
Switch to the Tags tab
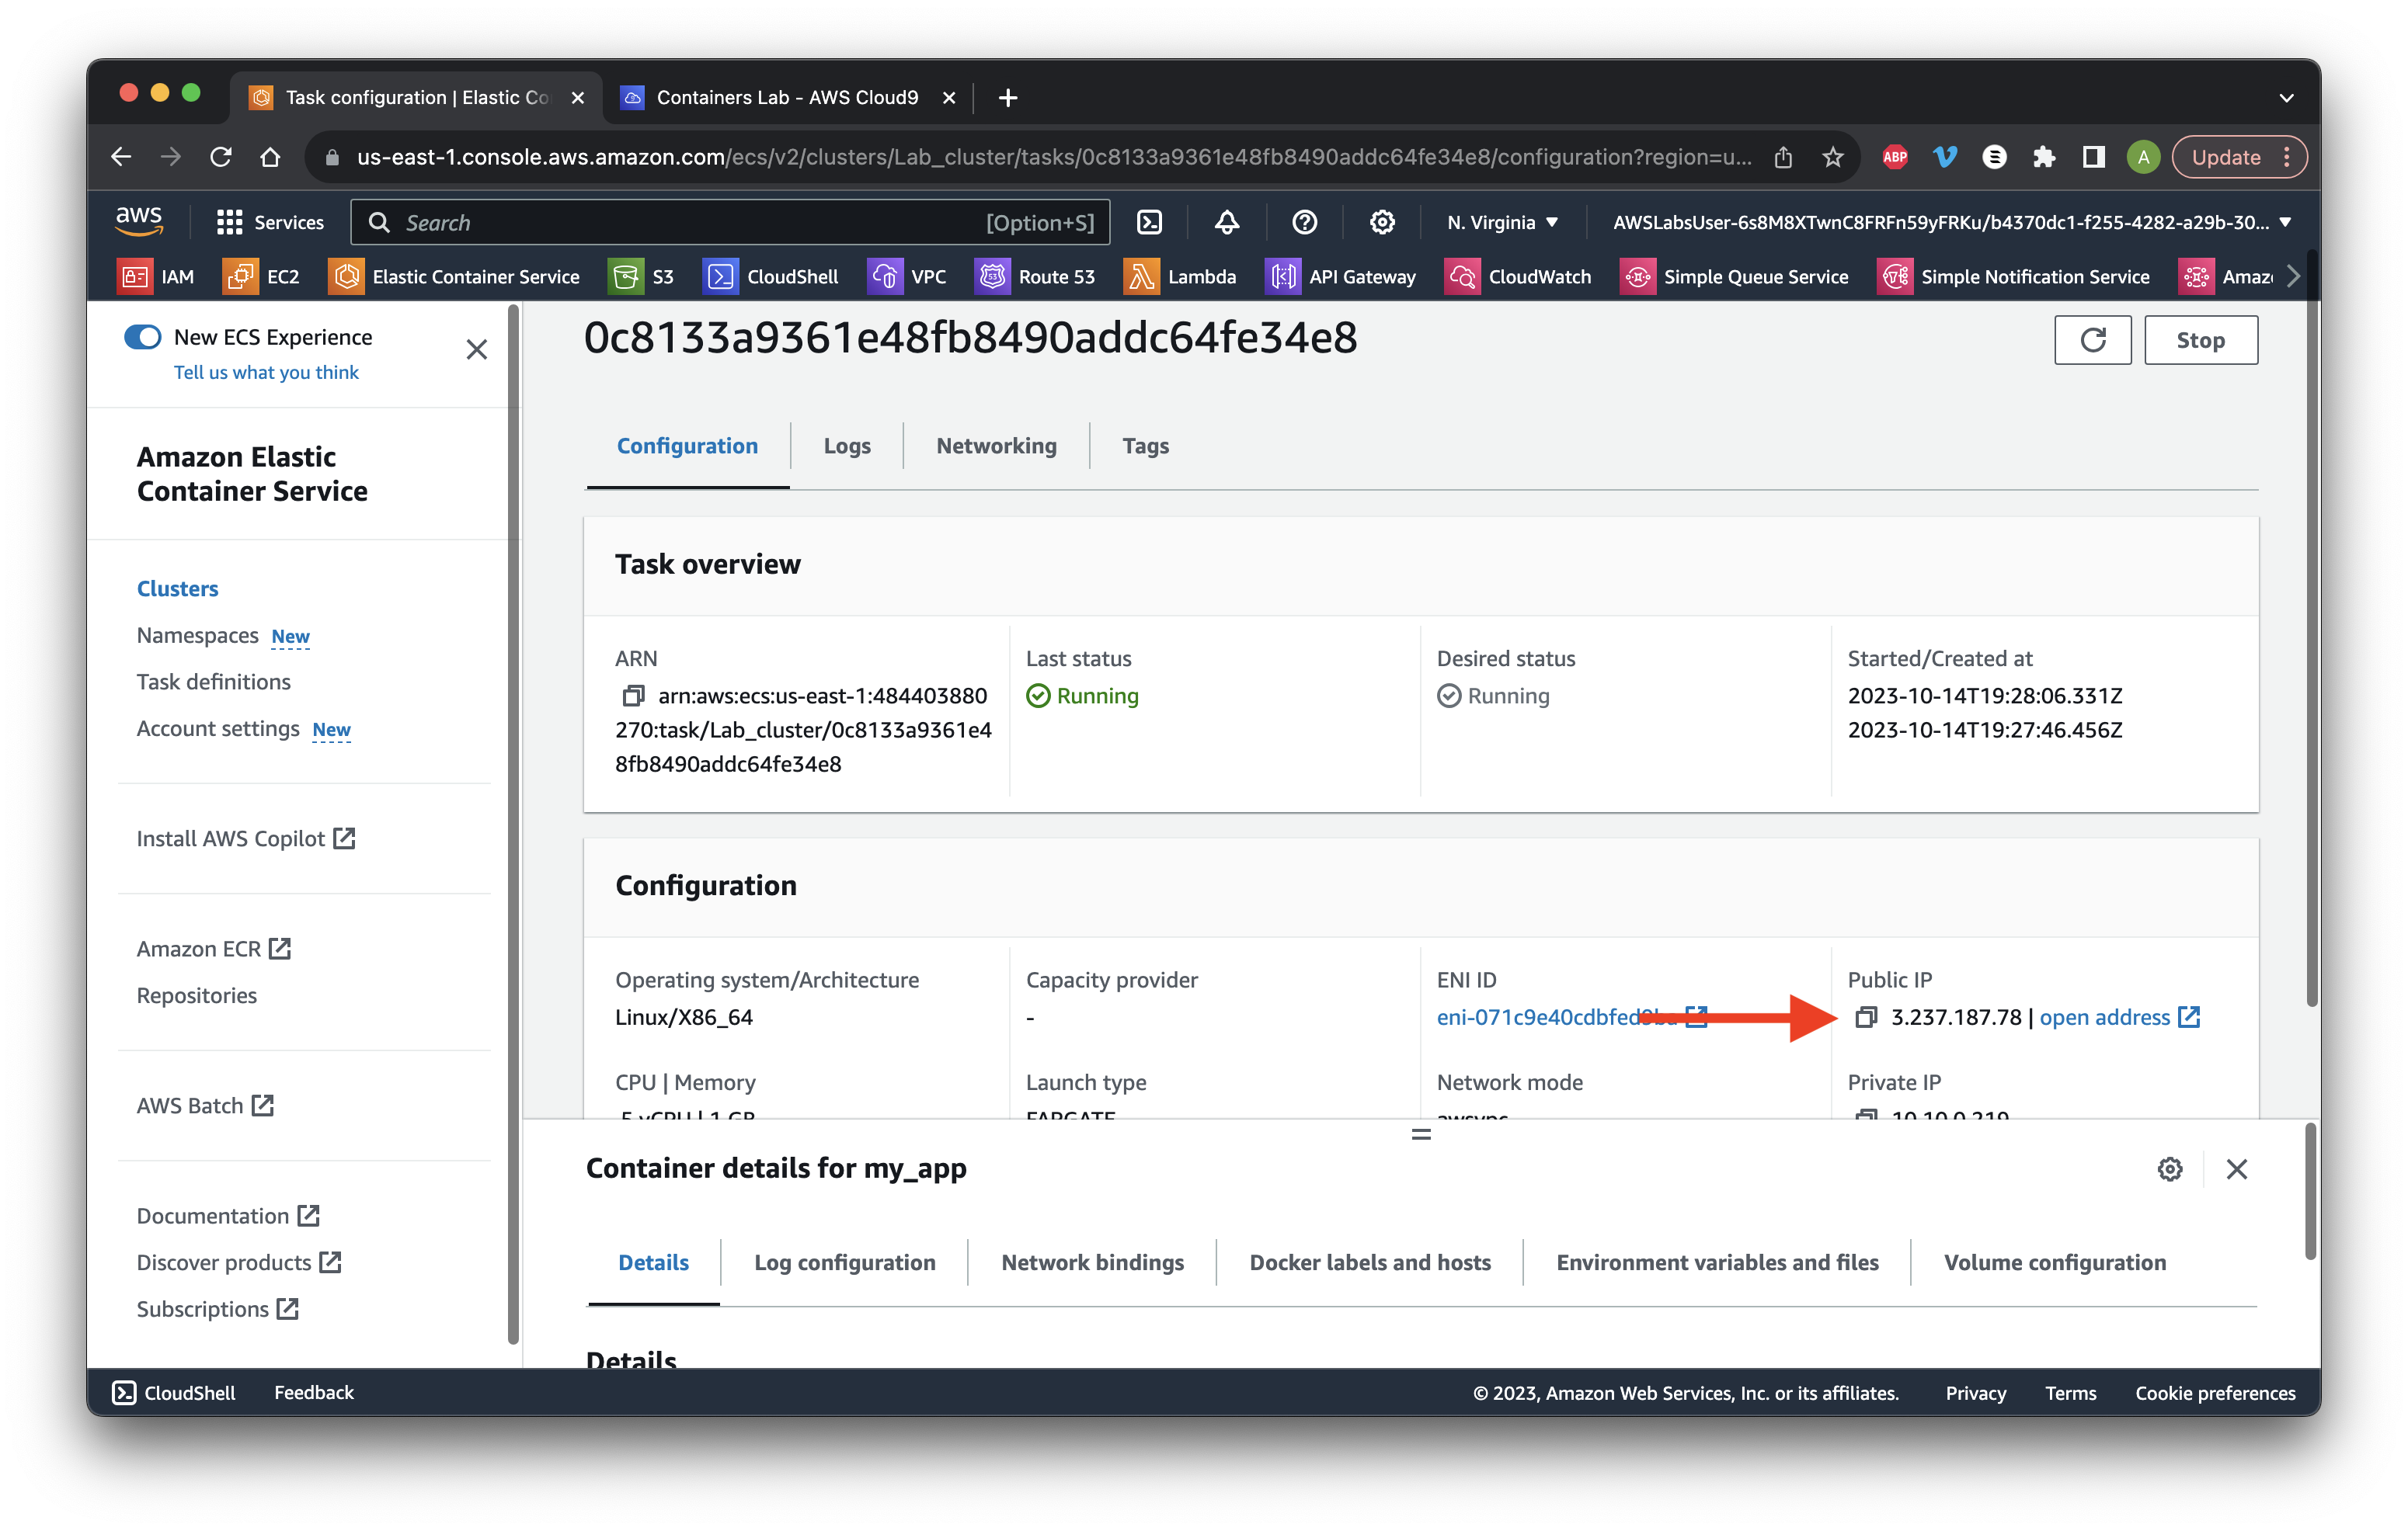1145,446
